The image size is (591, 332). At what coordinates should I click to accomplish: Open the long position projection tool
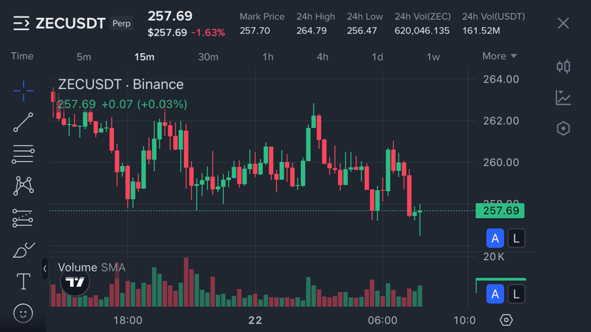23,218
